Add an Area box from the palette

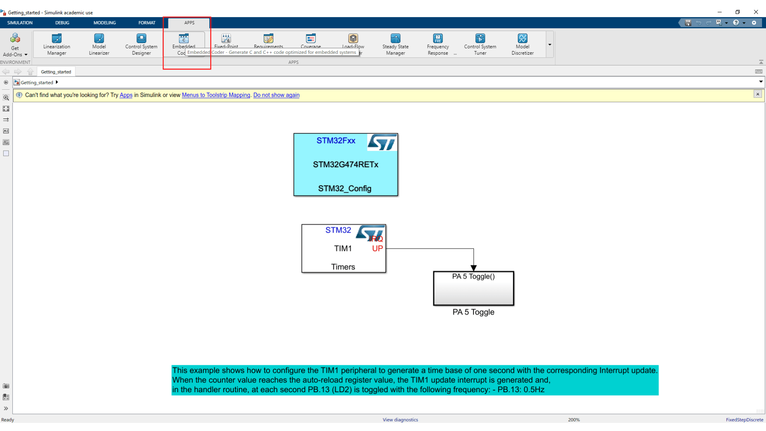click(x=6, y=153)
